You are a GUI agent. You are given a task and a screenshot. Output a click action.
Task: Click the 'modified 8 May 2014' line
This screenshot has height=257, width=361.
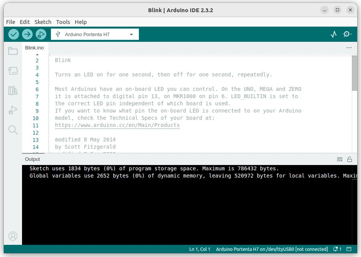(85, 140)
